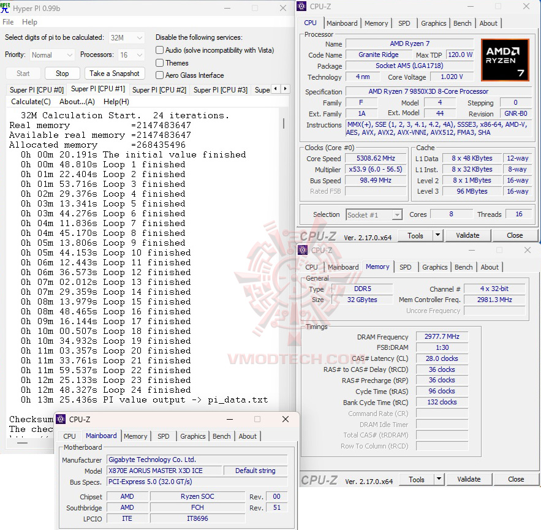Click Close in the CPU-Z CPU window
The image size is (541, 530).
(515, 235)
